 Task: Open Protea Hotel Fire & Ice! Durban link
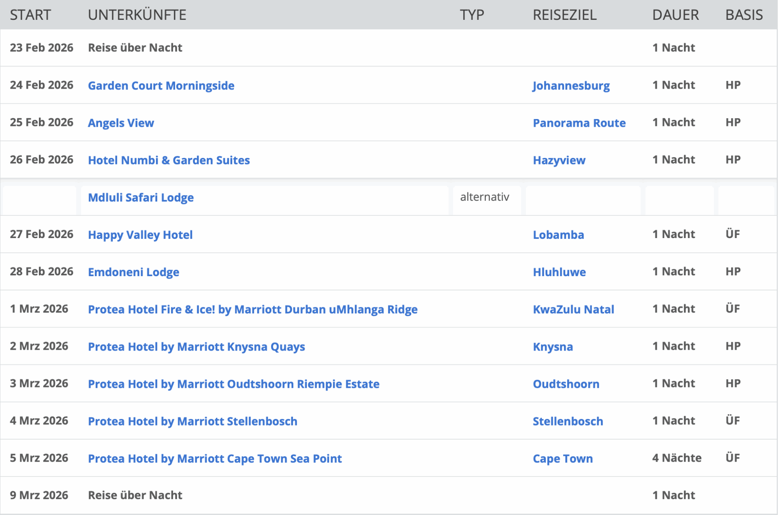coord(252,309)
